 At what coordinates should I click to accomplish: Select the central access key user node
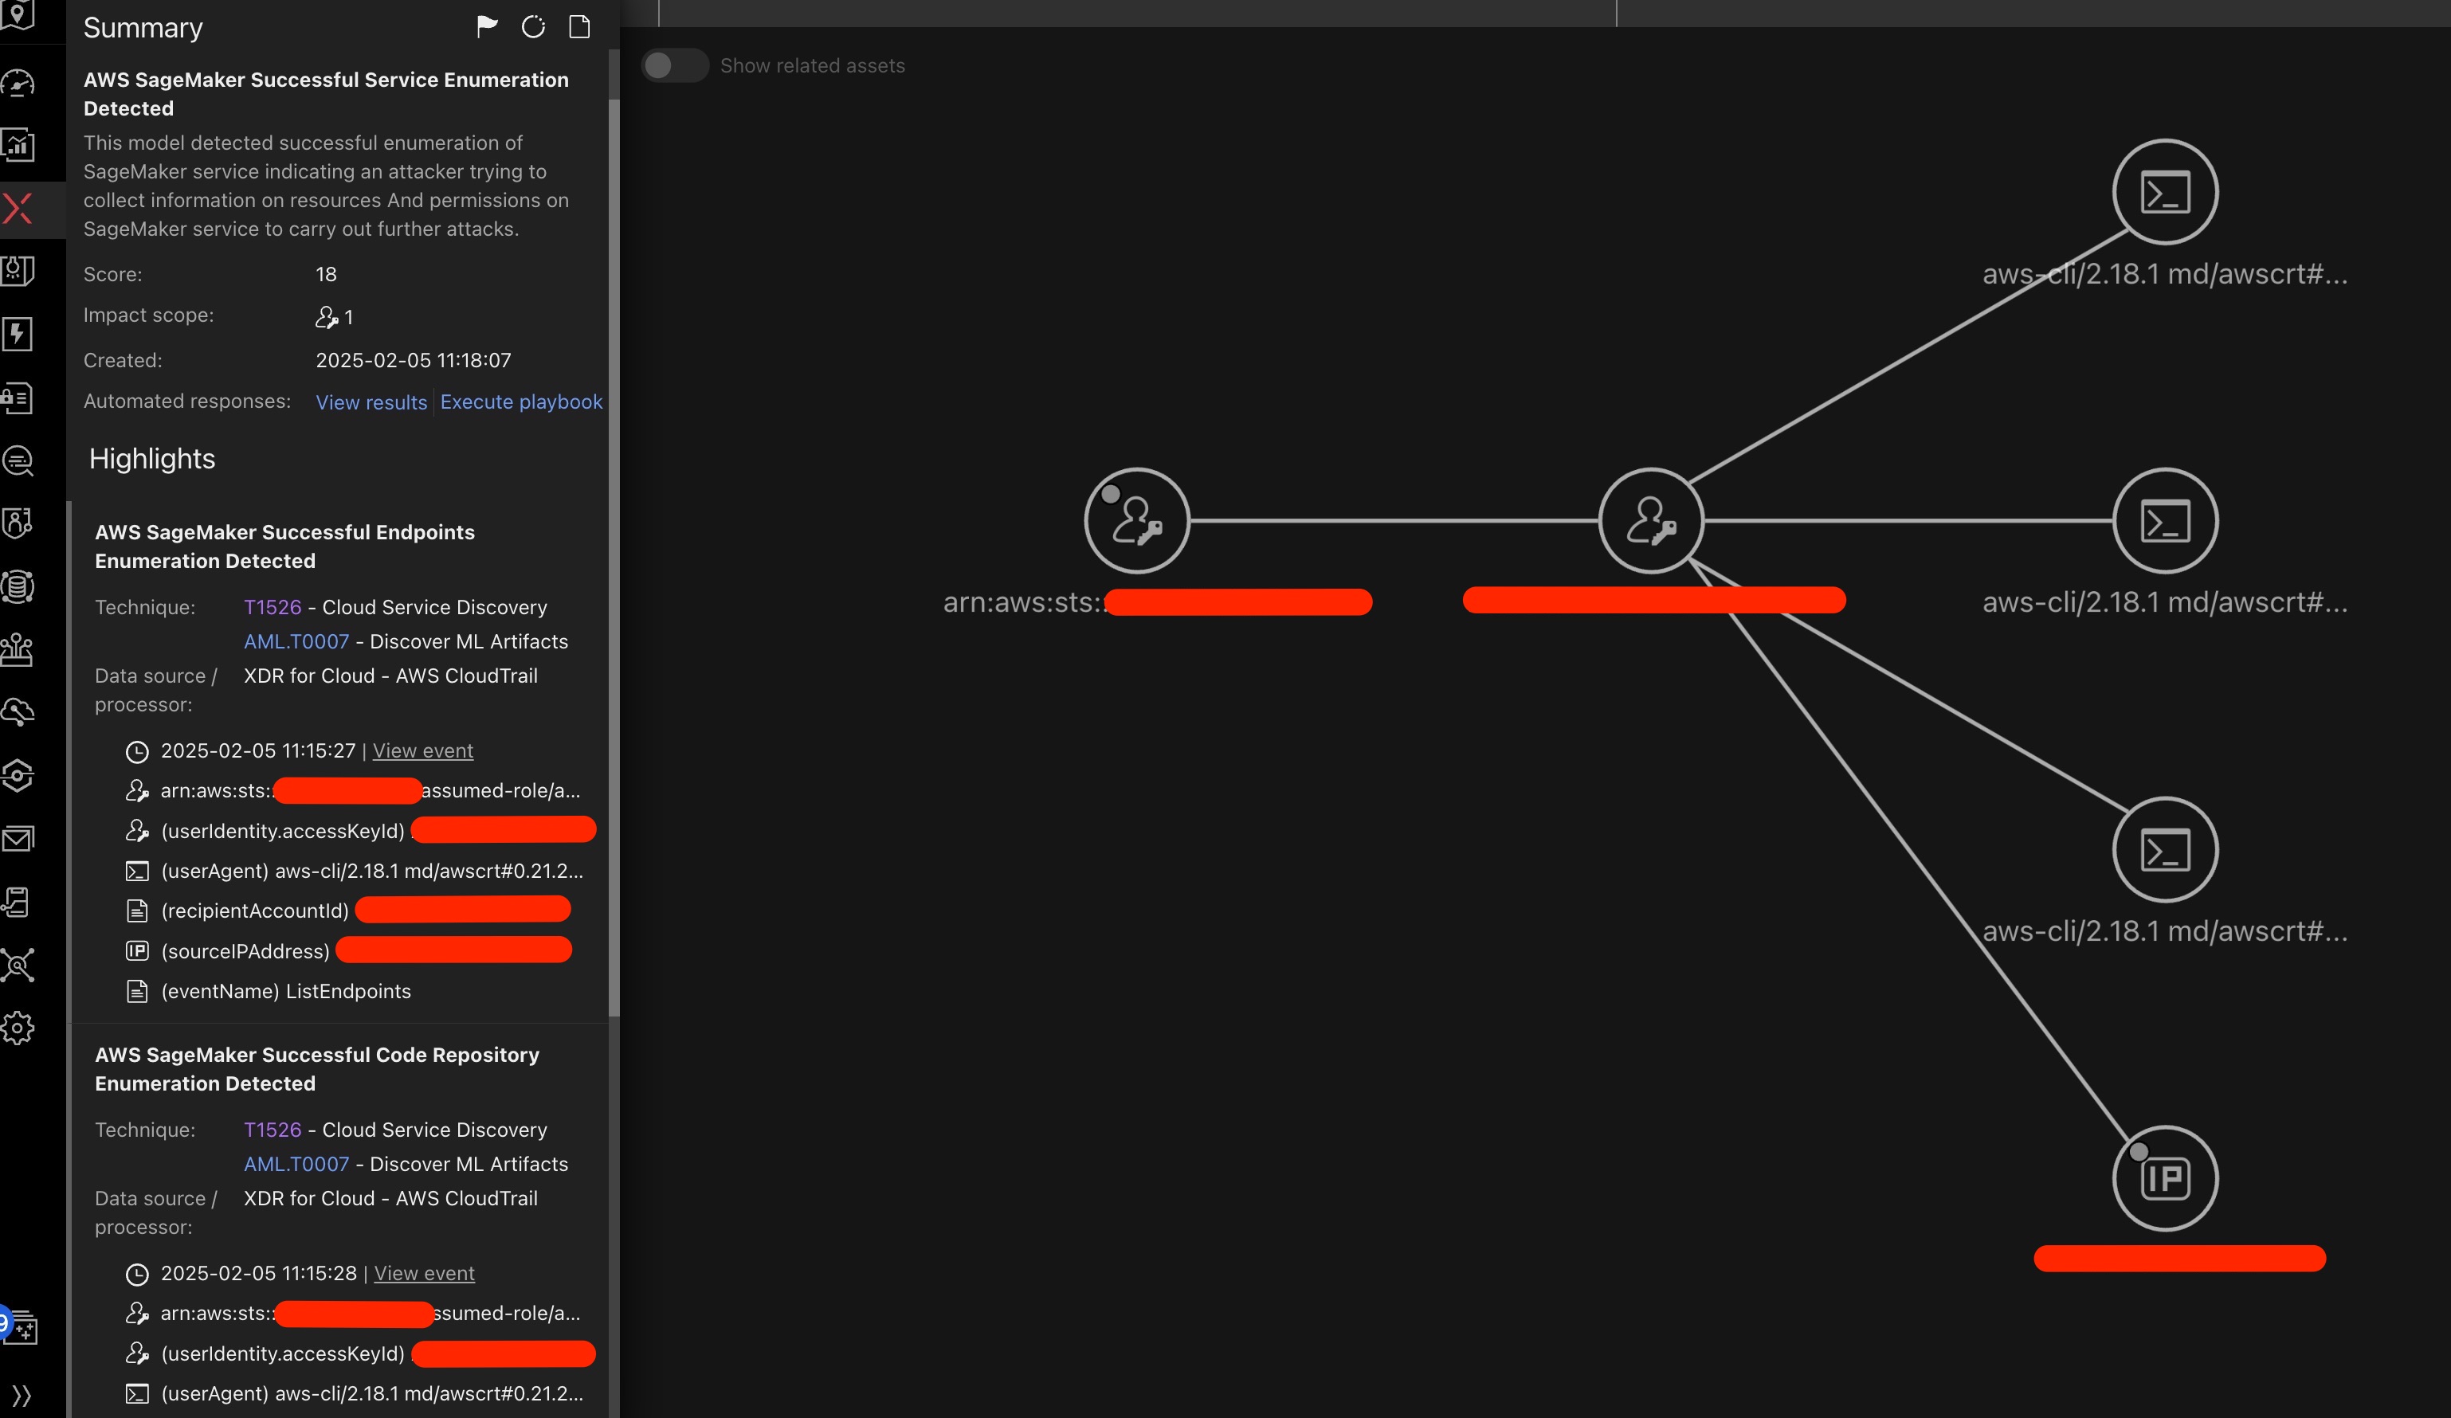pos(1650,520)
